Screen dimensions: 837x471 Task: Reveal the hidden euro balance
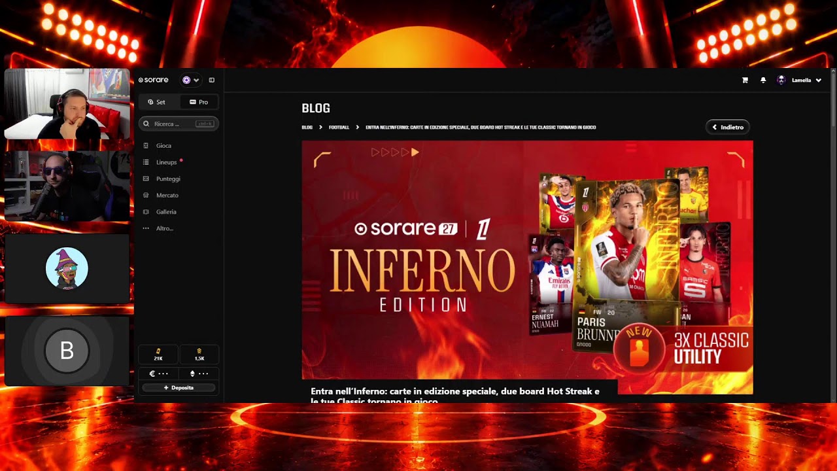(158, 374)
